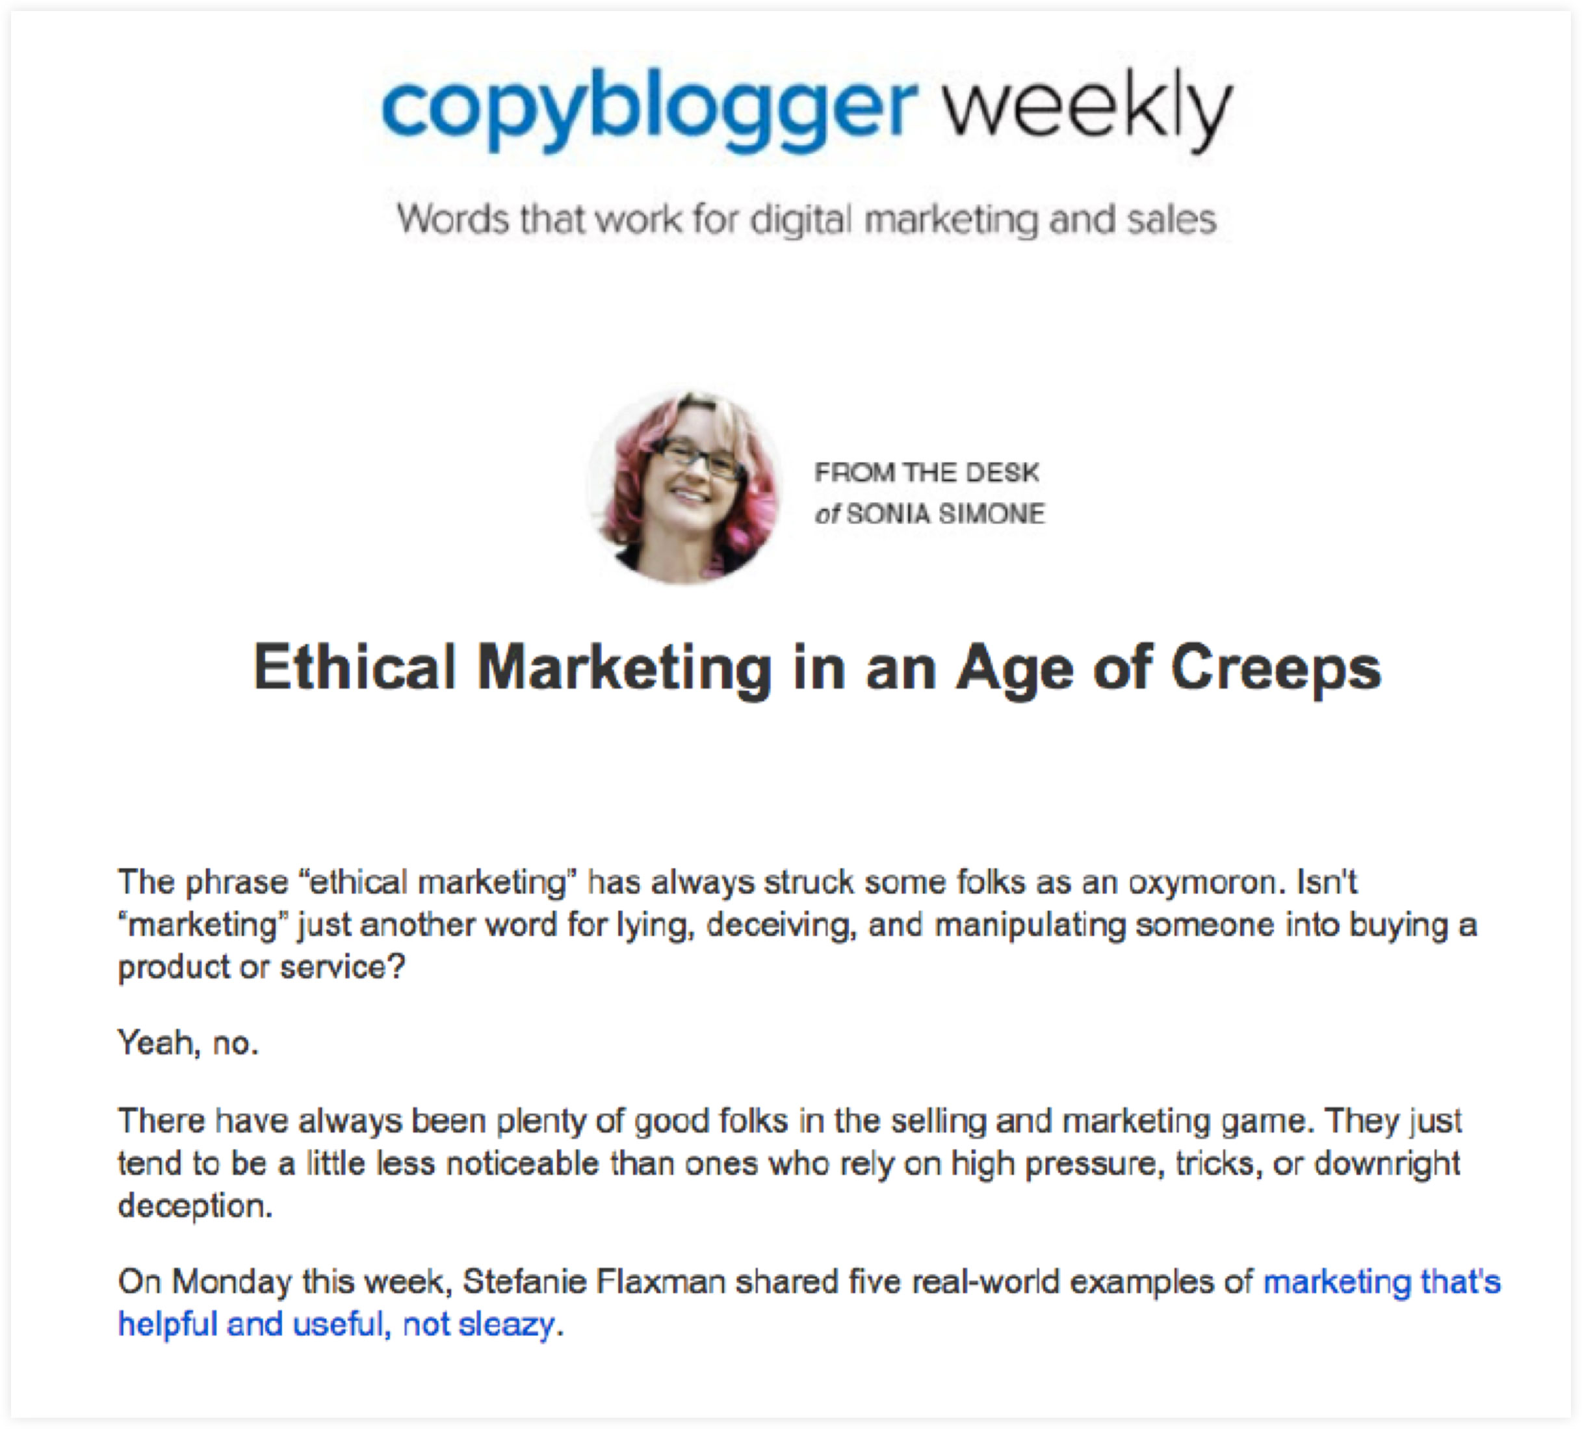Click the phrase "The phrase" opening the paragraph
The height and width of the screenshot is (1429, 1582).
coord(202,883)
